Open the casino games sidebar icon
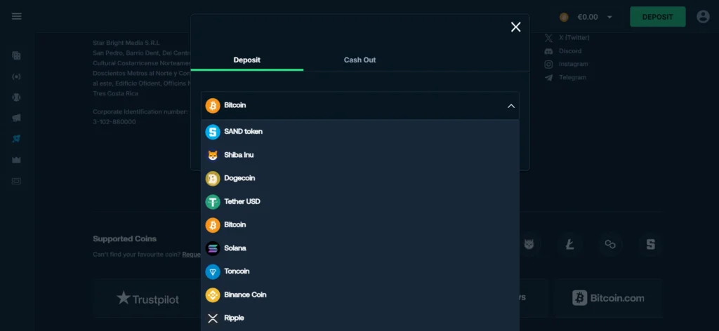The width and height of the screenshot is (719, 331). pos(17,56)
